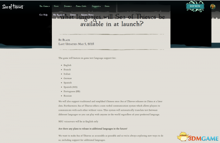This screenshot has width=220, height=143.
Task: Open My Requests
Action: tap(59, 15)
